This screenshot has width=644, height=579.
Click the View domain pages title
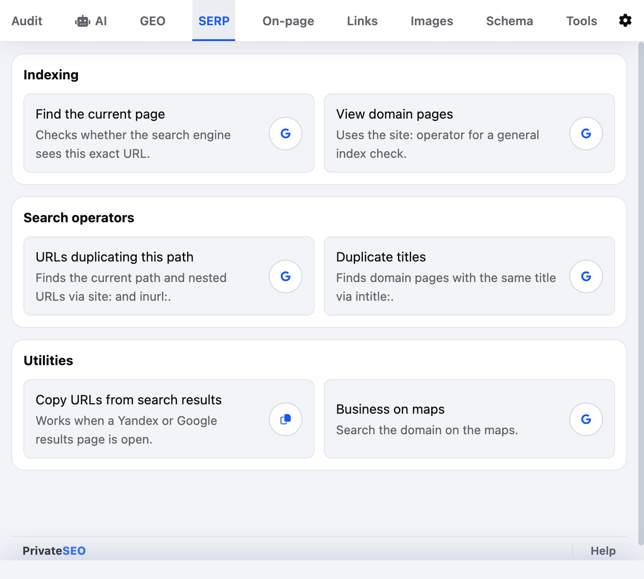(x=395, y=114)
